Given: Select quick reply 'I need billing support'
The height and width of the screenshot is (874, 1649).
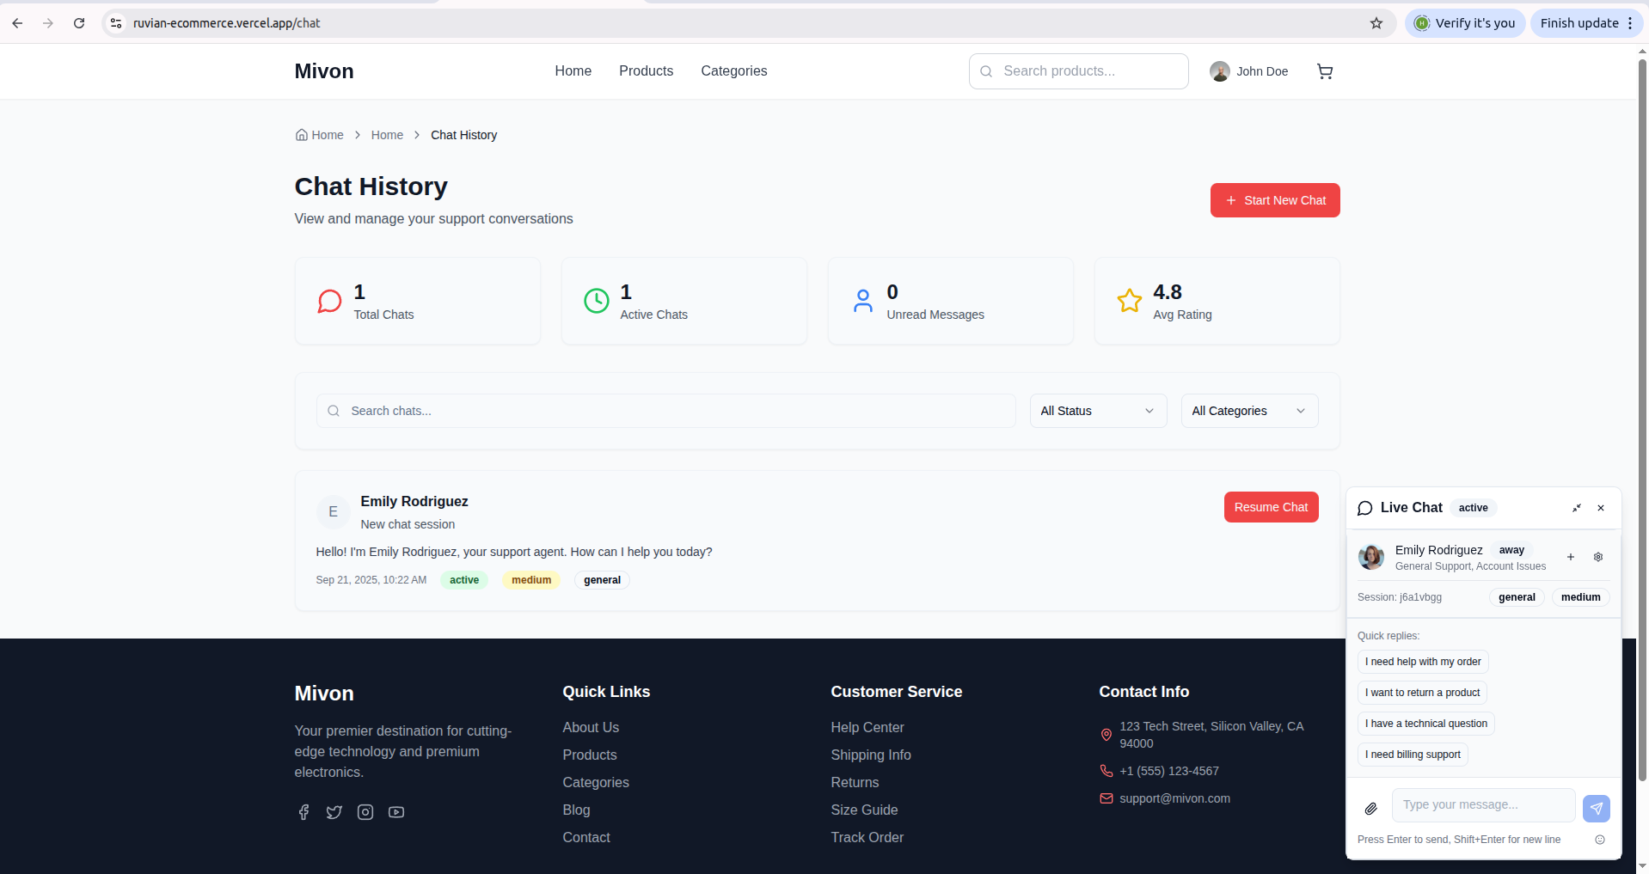Looking at the screenshot, I should coord(1413,755).
